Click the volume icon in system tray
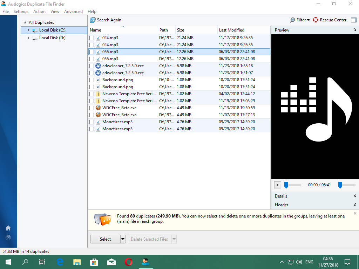Viewport: 359px width, 269px height. coord(299,262)
